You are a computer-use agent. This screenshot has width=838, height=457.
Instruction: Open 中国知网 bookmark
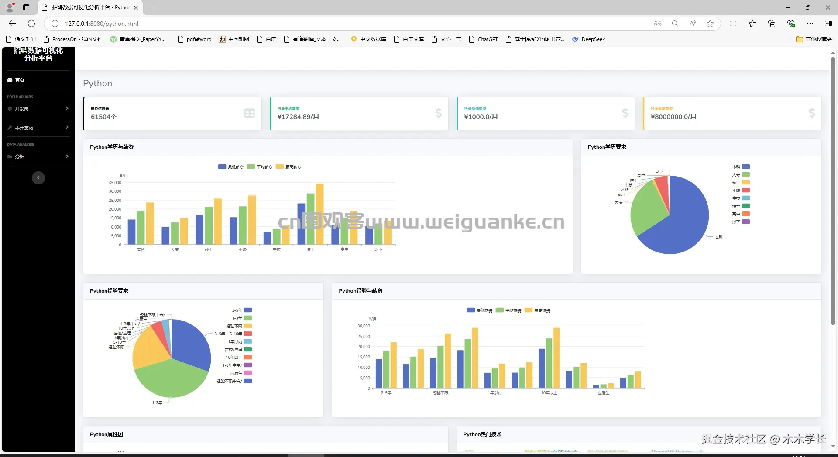(234, 39)
